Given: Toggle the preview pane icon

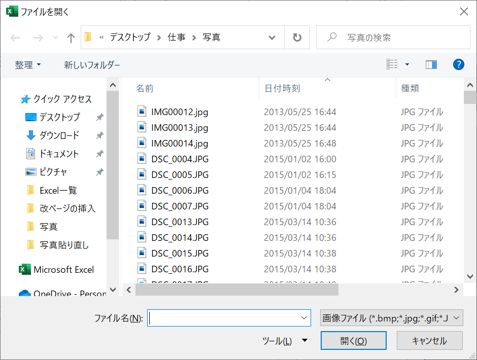Looking at the screenshot, I should click(431, 64).
